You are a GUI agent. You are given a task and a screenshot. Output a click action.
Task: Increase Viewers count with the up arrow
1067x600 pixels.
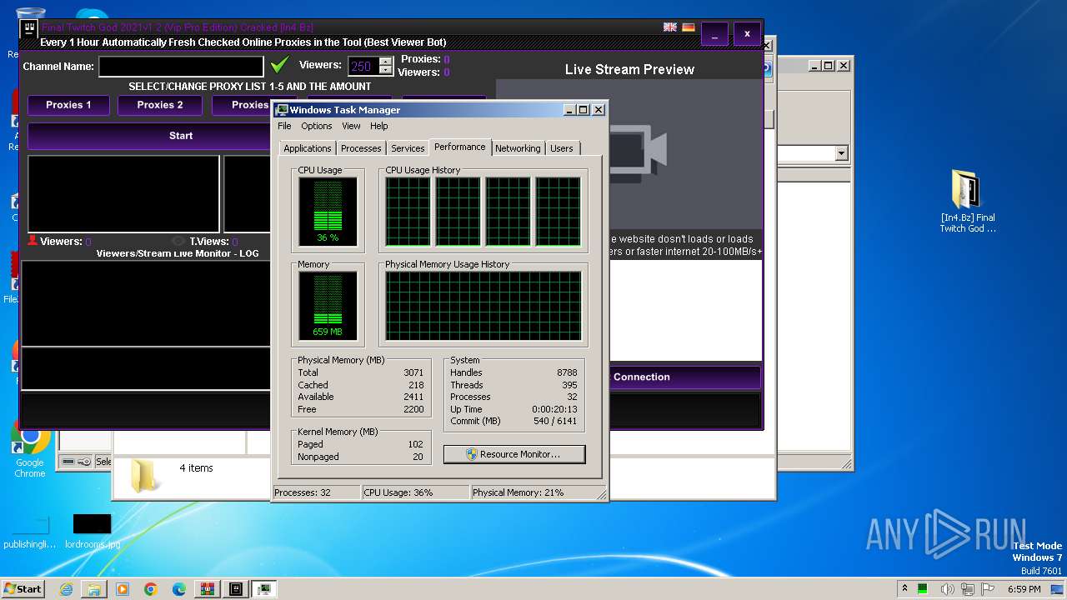pos(385,61)
